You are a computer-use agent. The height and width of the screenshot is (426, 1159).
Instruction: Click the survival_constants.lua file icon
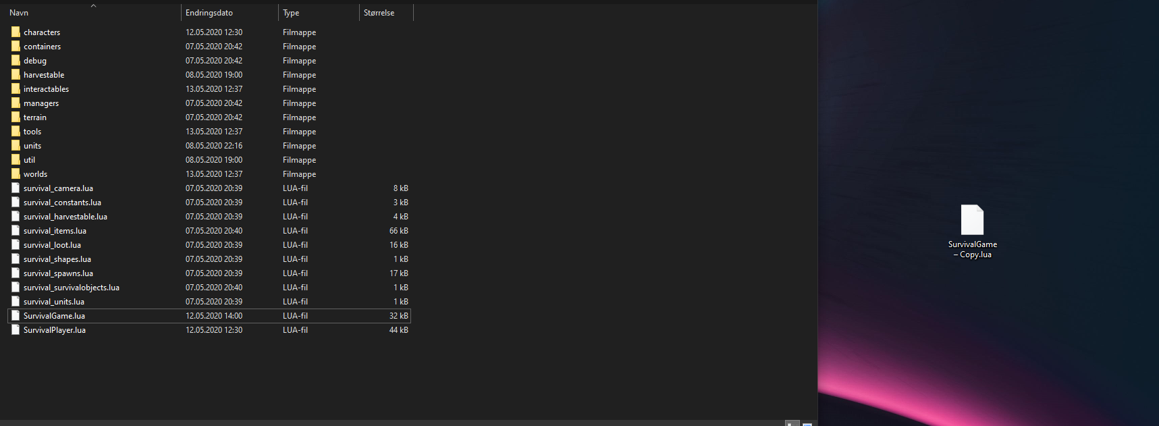[16, 202]
